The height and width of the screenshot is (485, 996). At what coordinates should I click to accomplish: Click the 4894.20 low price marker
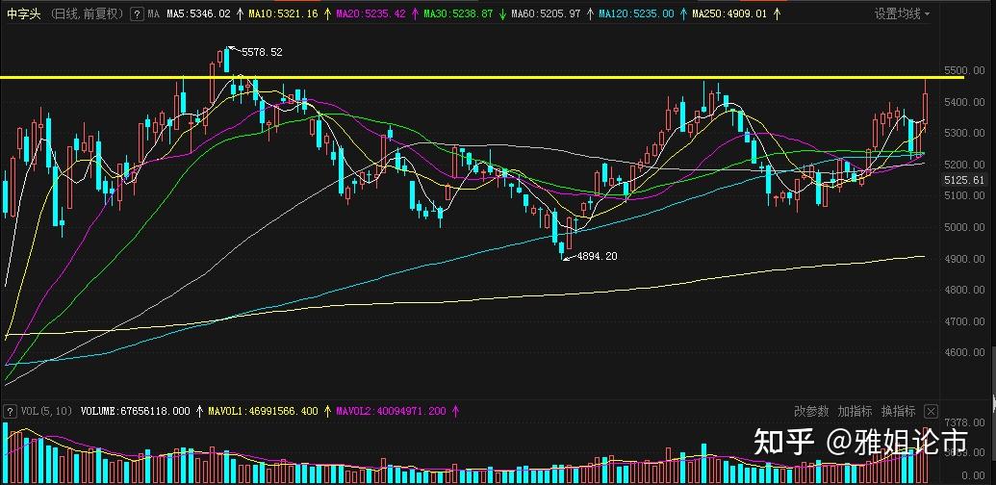(x=596, y=257)
